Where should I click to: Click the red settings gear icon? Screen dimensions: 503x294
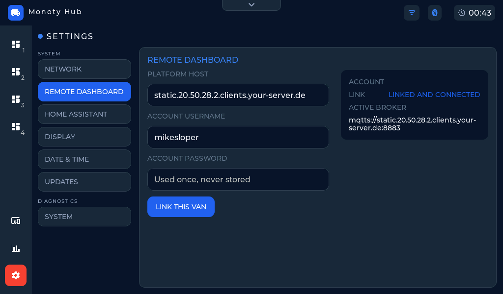click(x=16, y=275)
